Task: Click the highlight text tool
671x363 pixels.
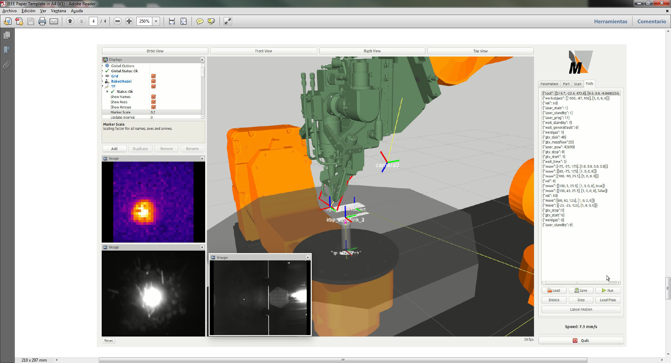Action: pos(211,21)
